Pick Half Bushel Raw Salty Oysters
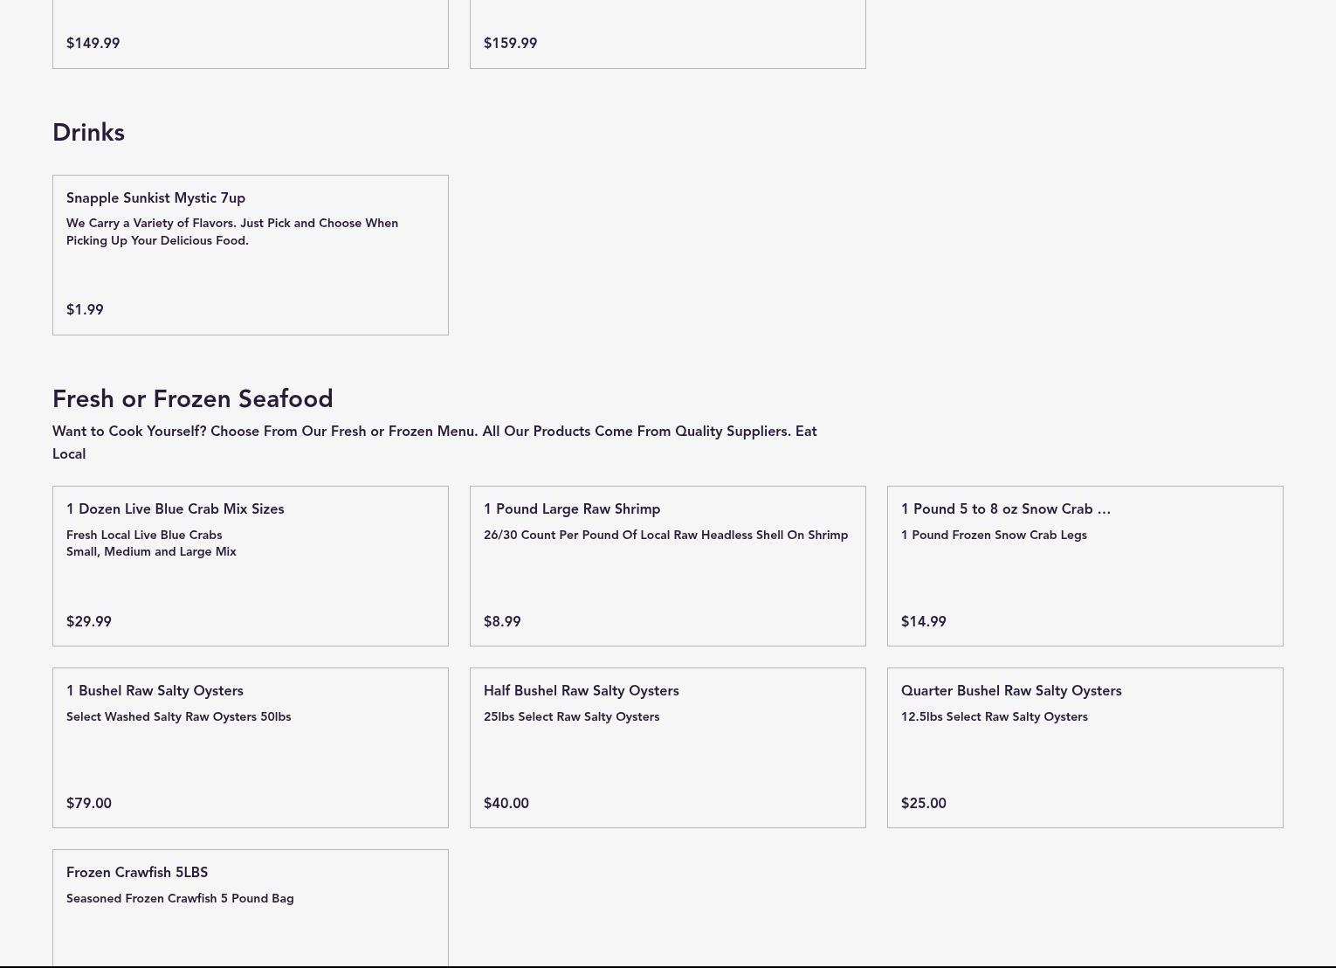1336x968 pixels. (668, 748)
